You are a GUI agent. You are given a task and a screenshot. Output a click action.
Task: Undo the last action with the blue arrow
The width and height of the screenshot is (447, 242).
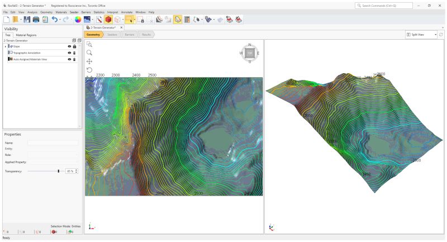54,20
